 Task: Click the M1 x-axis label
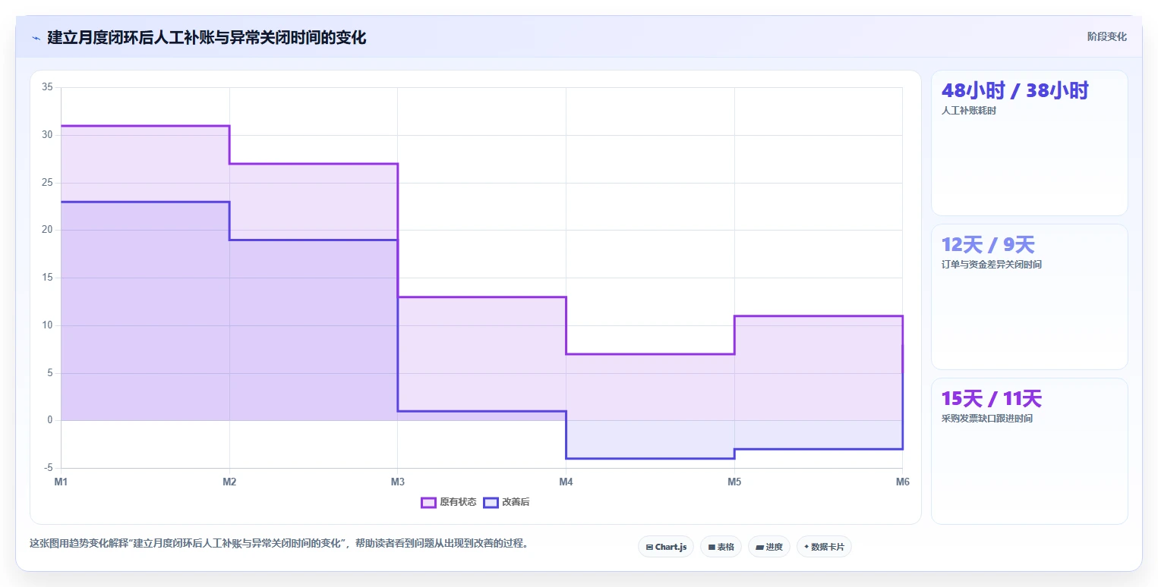[61, 482]
